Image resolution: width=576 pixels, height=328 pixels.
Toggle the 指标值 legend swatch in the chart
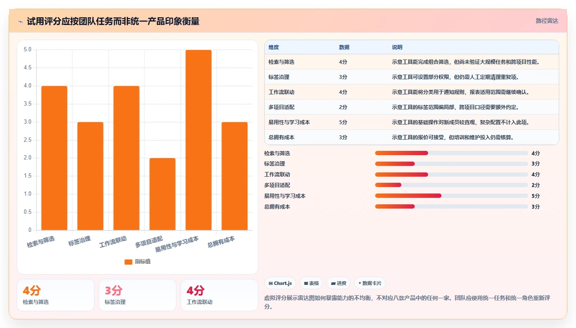(128, 262)
